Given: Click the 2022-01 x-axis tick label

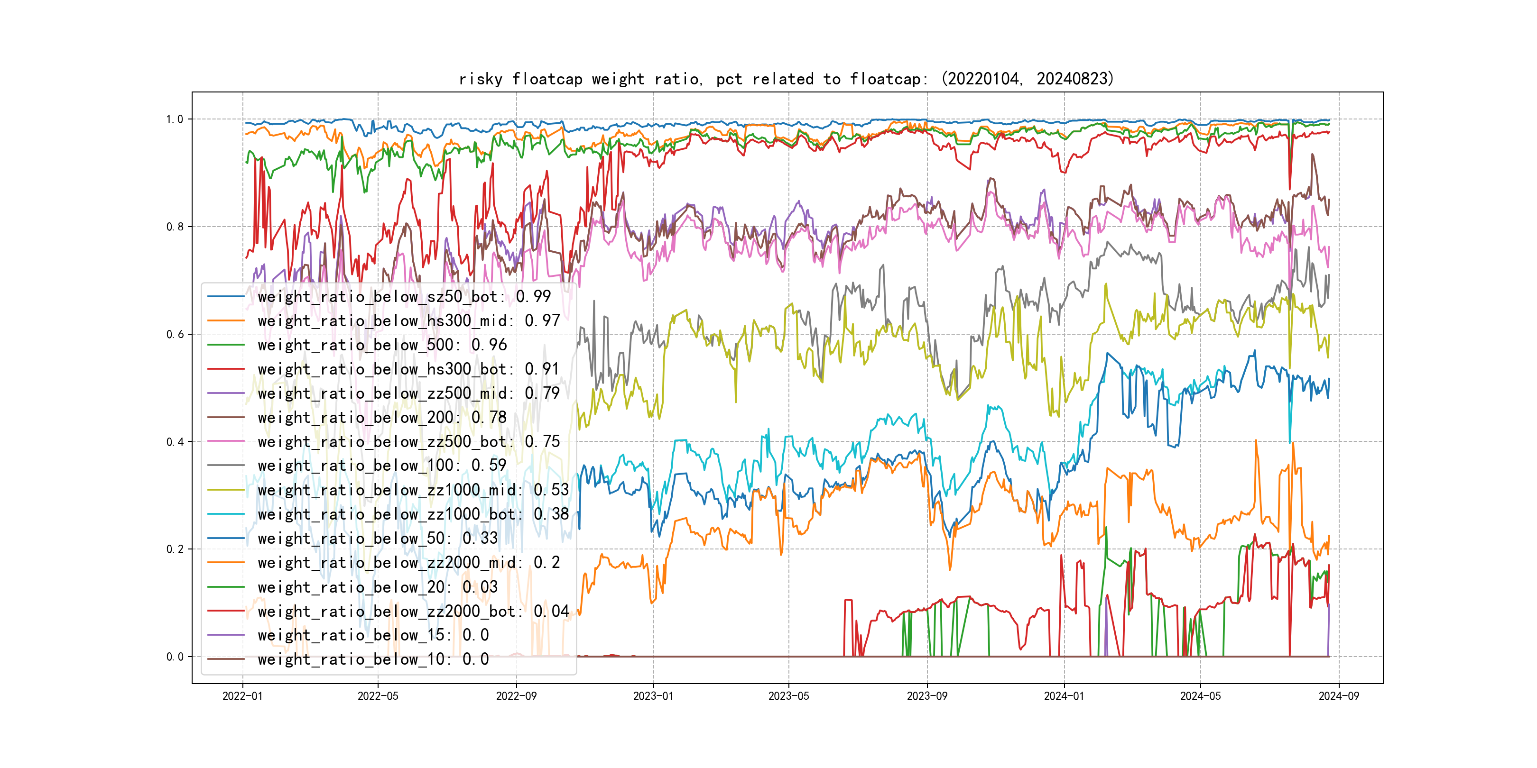Looking at the screenshot, I should coord(242,696).
